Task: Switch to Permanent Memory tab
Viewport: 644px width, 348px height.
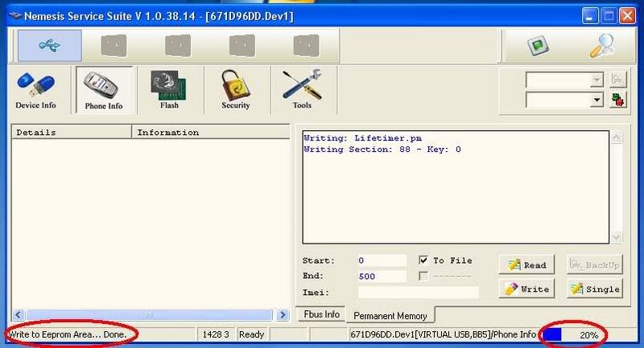Action: pyautogui.click(x=390, y=316)
